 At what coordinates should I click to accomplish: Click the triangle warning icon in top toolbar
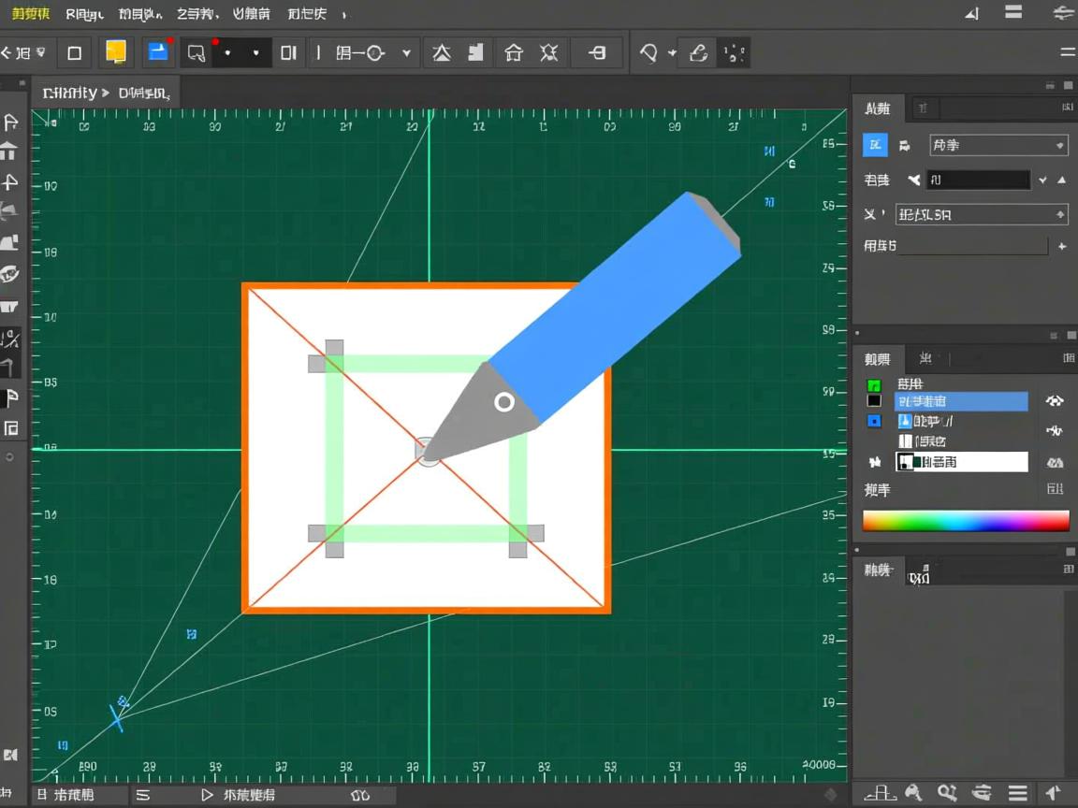(x=442, y=53)
